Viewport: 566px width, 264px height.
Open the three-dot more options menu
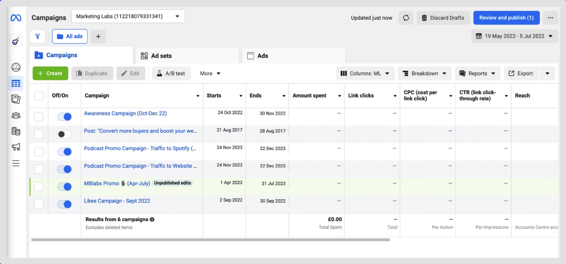pyautogui.click(x=550, y=18)
